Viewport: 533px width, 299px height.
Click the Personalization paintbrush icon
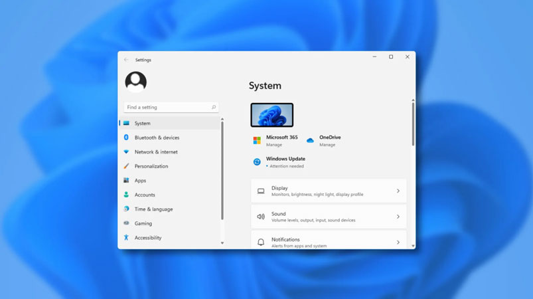click(126, 166)
